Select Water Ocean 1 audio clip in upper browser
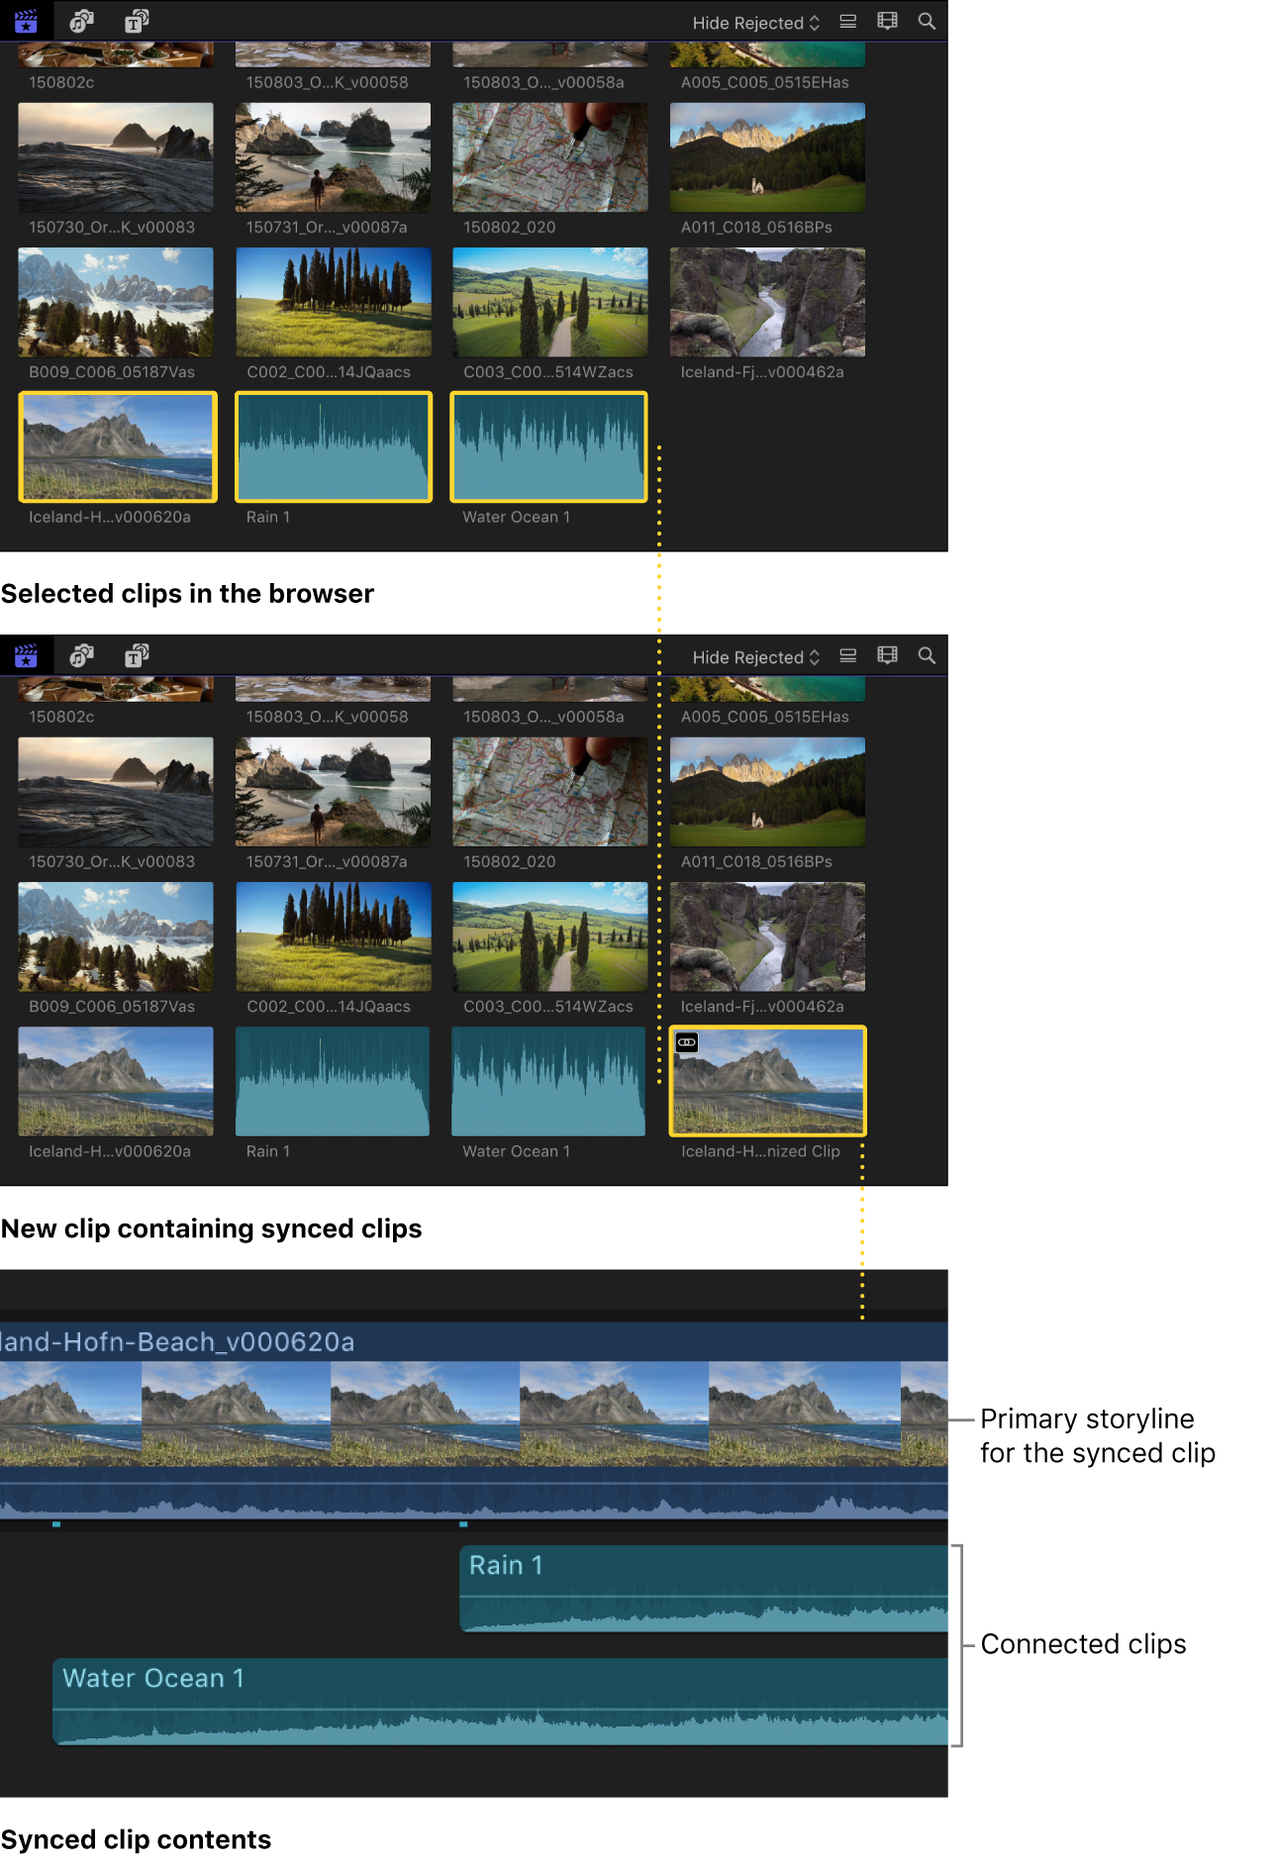 tap(549, 446)
